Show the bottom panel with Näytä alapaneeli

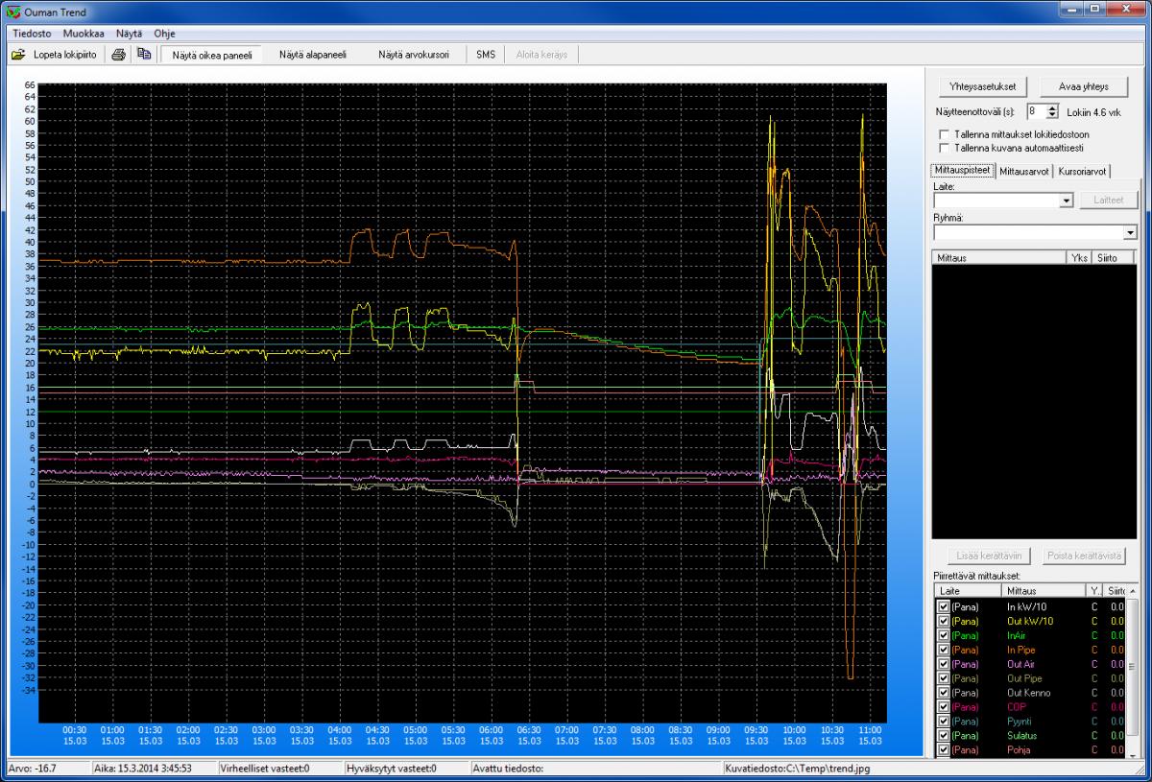(x=313, y=55)
